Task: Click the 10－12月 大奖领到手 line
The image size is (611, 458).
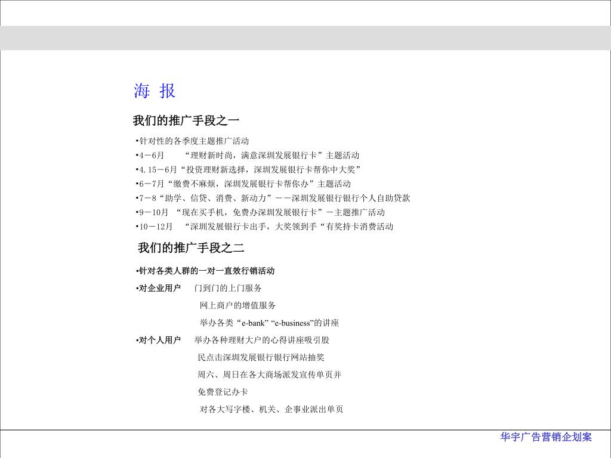Action: (x=264, y=227)
